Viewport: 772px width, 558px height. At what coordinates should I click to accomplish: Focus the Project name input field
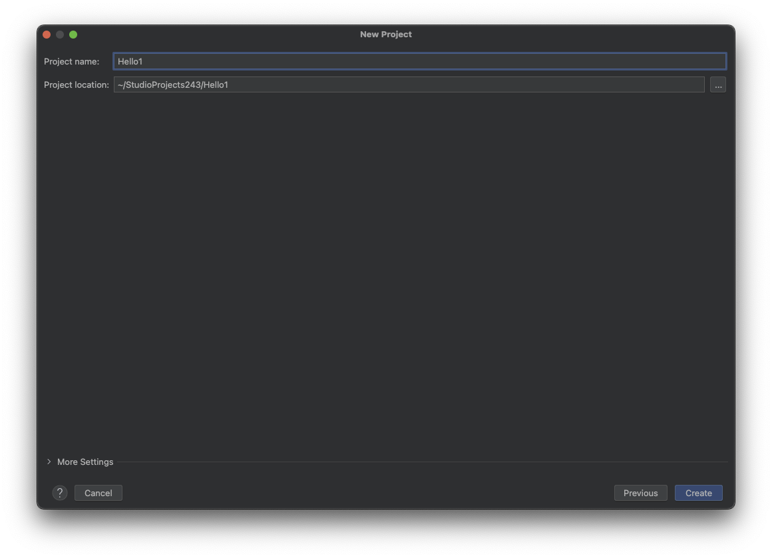click(x=419, y=61)
